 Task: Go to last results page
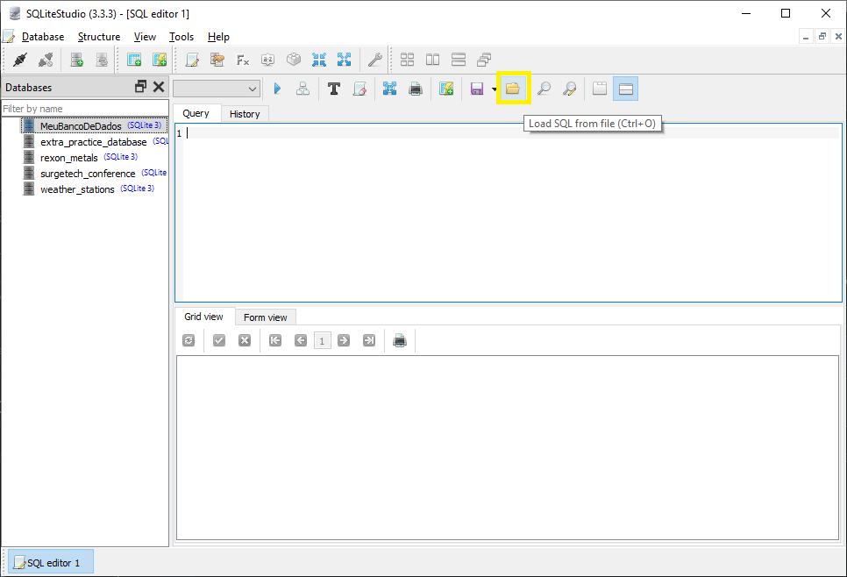[x=369, y=340]
